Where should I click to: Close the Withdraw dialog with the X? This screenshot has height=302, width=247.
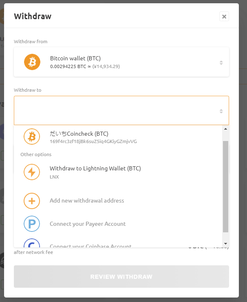(224, 16)
